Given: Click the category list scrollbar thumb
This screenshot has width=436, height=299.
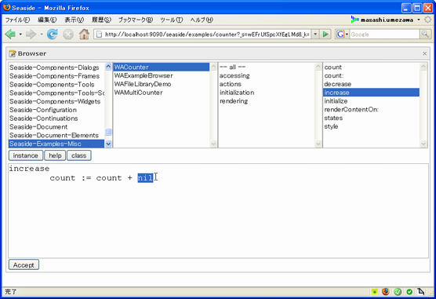Looking at the screenshot, I should tap(108, 132).
